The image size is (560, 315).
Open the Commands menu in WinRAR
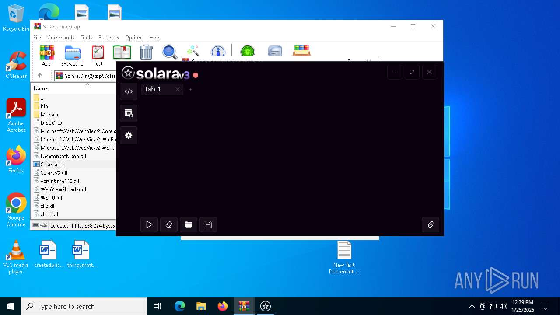point(61,38)
